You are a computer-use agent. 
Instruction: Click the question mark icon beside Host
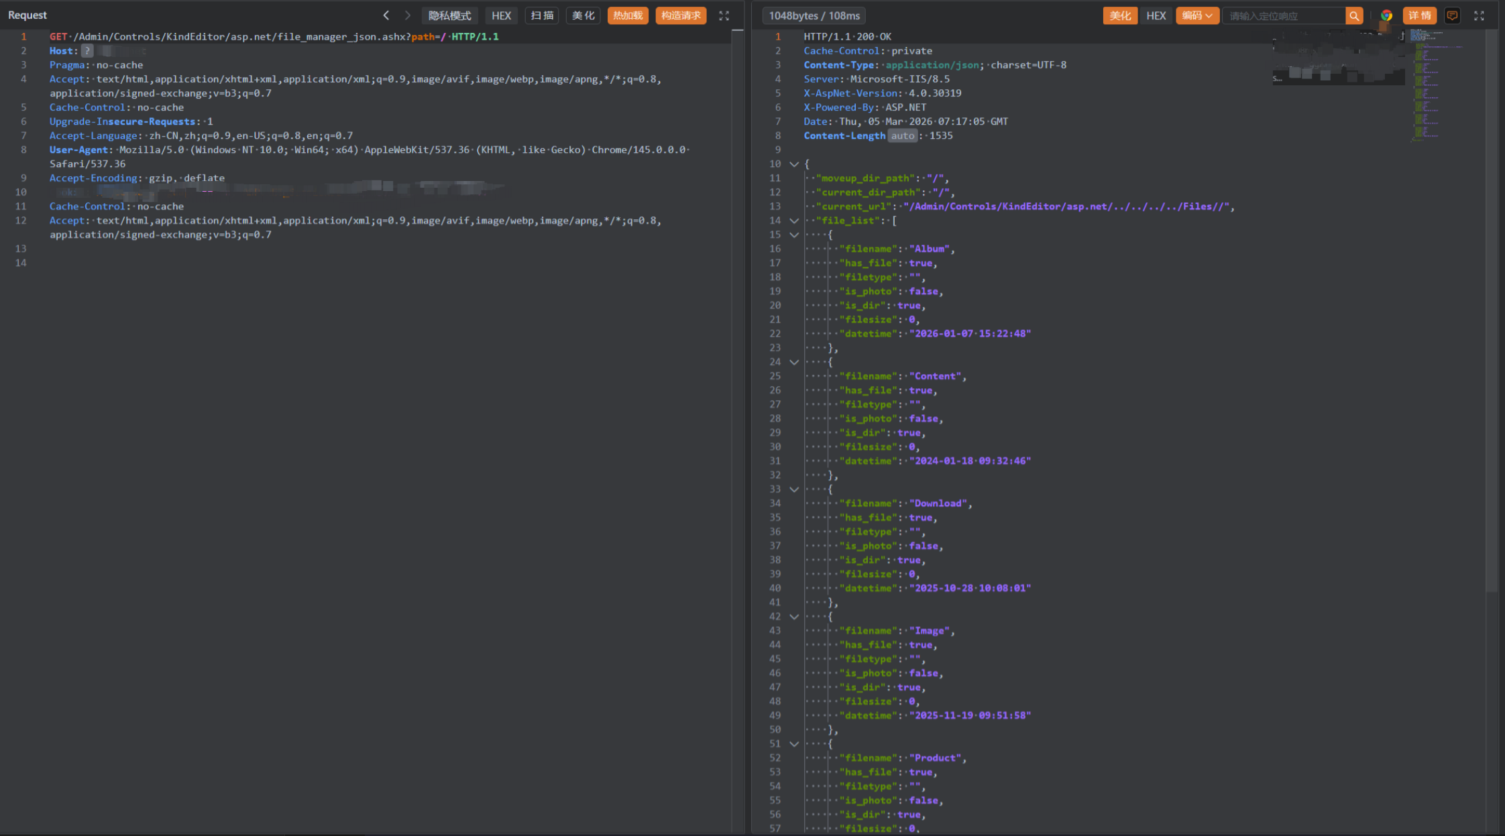pos(87,51)
